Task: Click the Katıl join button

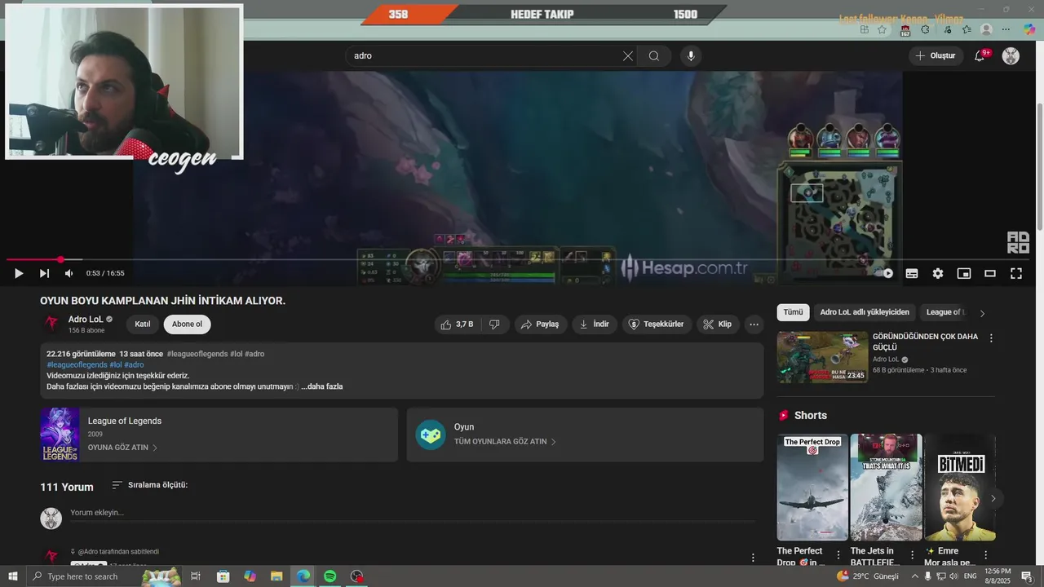Action: [143, 324]
